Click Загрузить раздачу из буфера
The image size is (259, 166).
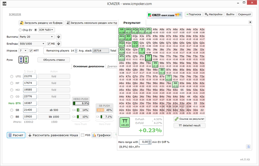point(41,23)
